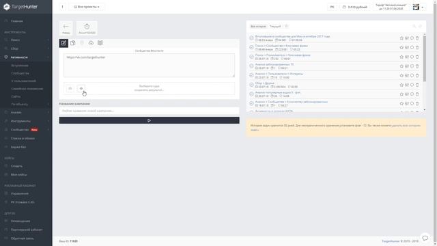Delete the 'Анализ заблокированных' history task
This screenshot has height=246, width=437.
click(417, 66)
